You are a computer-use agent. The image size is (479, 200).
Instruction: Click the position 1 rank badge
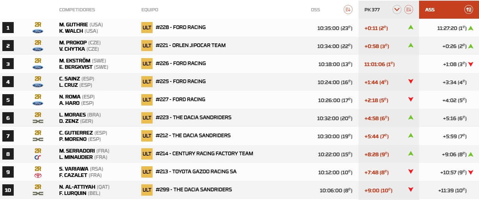[8, 27]
